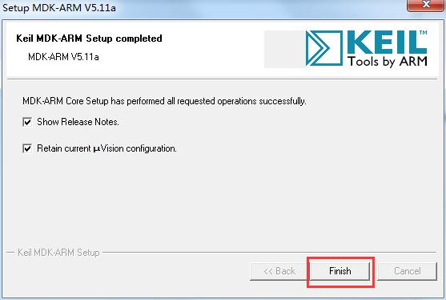Click the TM trademark symbol beside KEIL
Screen dimensions: 446x300
click(x=424, y=32)
